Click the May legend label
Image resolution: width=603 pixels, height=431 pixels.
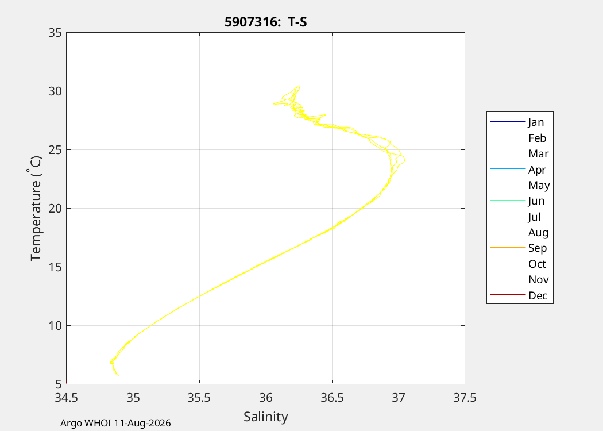click(539, 185)
